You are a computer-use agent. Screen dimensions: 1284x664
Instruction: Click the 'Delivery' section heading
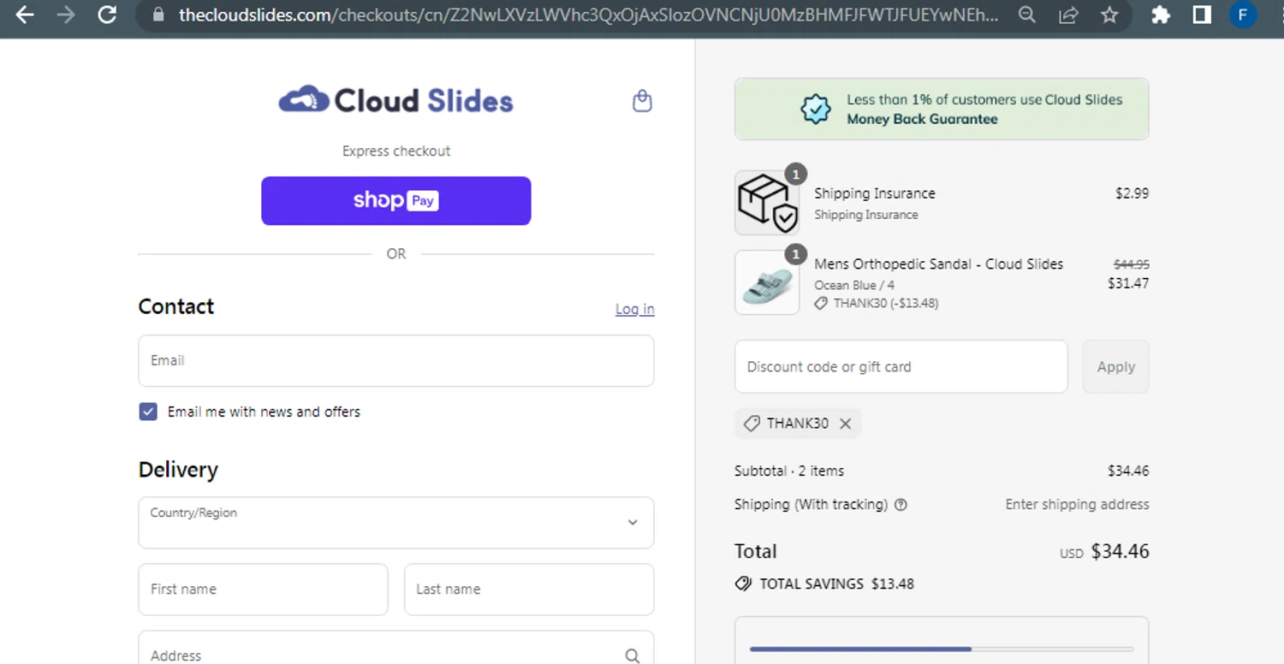click(x=178, y=470)
